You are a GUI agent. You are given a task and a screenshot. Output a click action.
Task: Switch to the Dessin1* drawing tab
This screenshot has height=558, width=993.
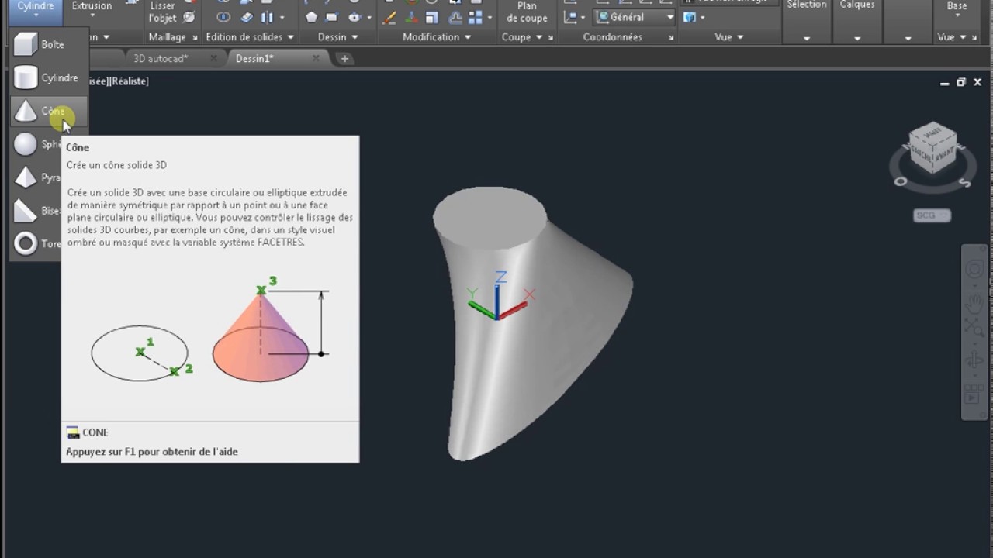(254, 59)
